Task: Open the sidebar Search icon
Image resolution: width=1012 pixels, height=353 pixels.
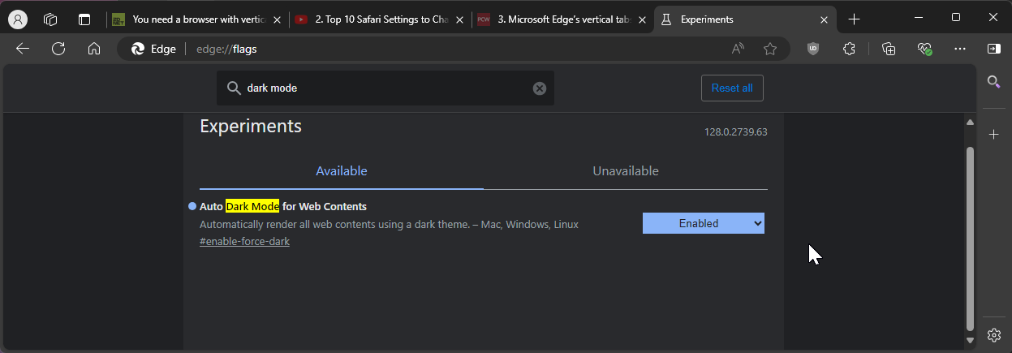Action: pos(993,81)
